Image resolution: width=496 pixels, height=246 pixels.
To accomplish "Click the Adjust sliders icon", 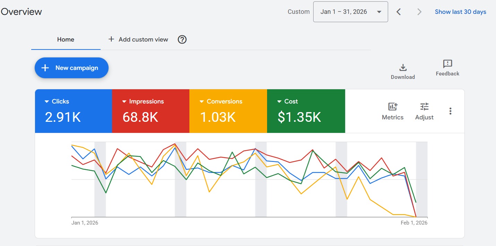I will click(424, 107).
